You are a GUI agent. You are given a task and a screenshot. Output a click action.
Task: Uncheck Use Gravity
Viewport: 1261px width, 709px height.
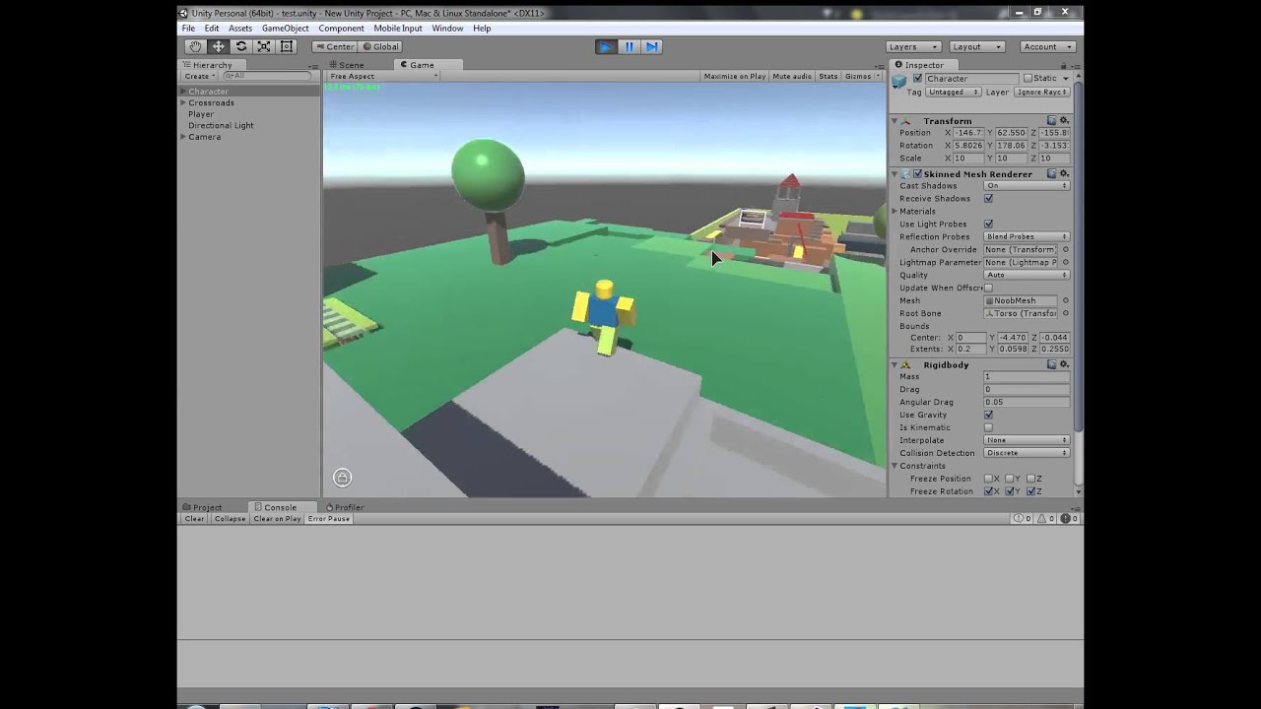tap(988, 415)
